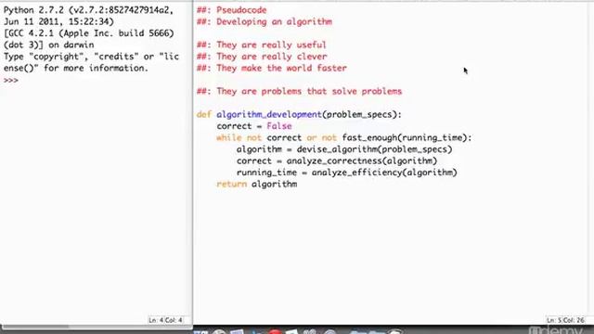Click the 'devise_algorithm' call in the editor
The width and height of the screenshot is (594, 334).
[337, 149]
